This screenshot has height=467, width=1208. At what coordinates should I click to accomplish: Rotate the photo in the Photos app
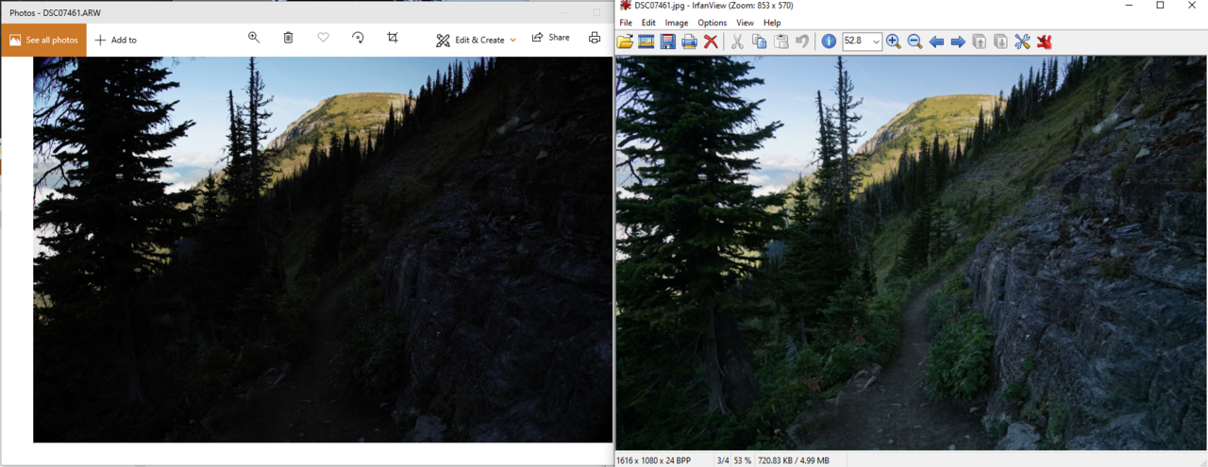pos(358,38)
